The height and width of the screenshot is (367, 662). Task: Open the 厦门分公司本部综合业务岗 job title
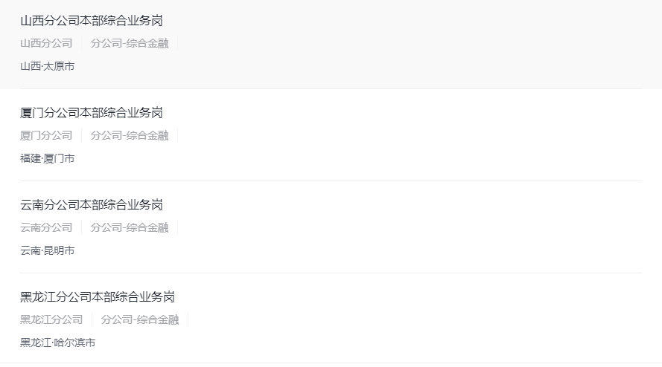tap(92, 113)
